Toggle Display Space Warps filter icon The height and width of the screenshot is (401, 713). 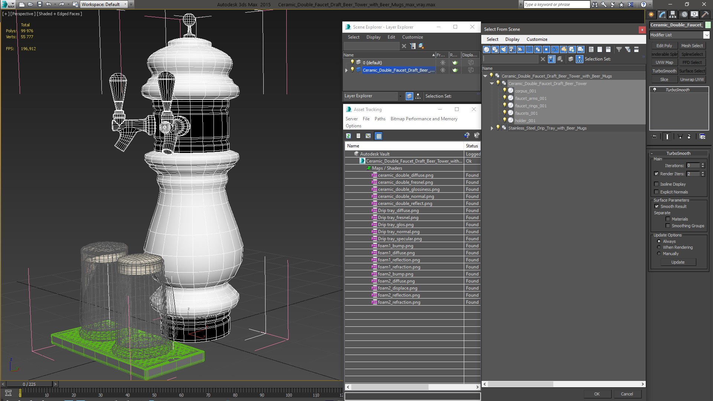[529, 49]
